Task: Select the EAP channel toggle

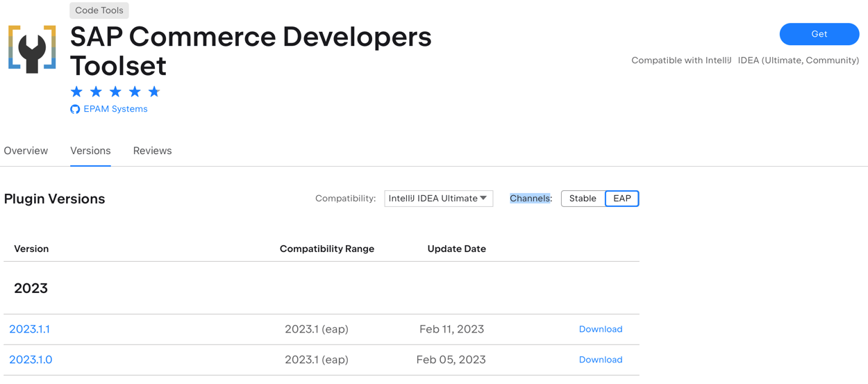Action: [622, 199]
